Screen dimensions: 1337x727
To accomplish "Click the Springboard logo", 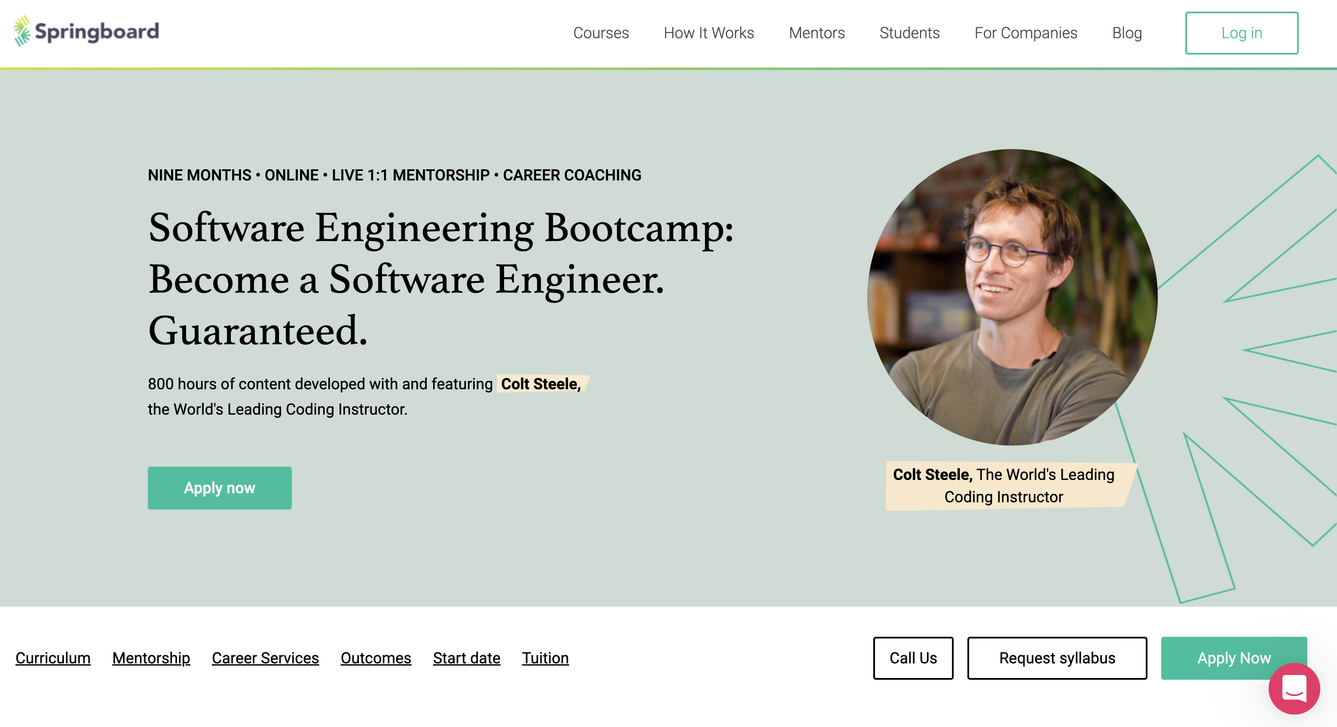I will tap(87, 32).
